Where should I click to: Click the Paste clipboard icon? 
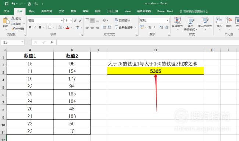pyautogui.click(x=6, y=21)
